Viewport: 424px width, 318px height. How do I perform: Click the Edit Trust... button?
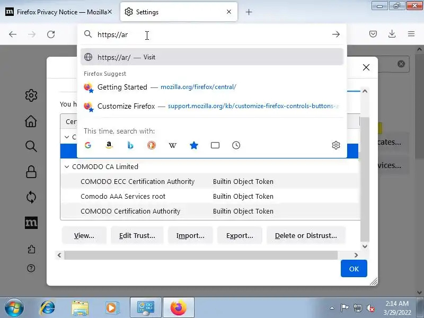tap(137, 235)
